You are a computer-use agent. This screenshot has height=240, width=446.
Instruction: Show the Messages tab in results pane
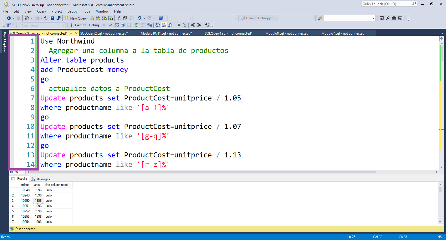point(40,179)
